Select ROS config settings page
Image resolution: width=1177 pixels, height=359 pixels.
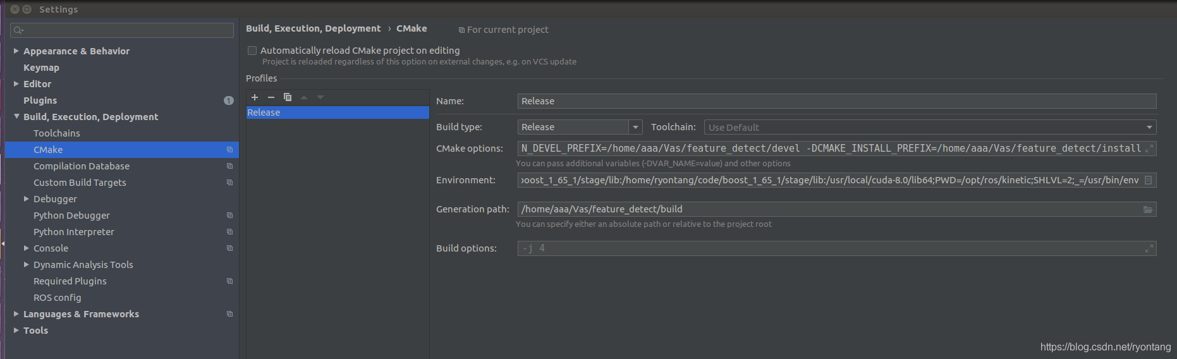click(58, 298)
